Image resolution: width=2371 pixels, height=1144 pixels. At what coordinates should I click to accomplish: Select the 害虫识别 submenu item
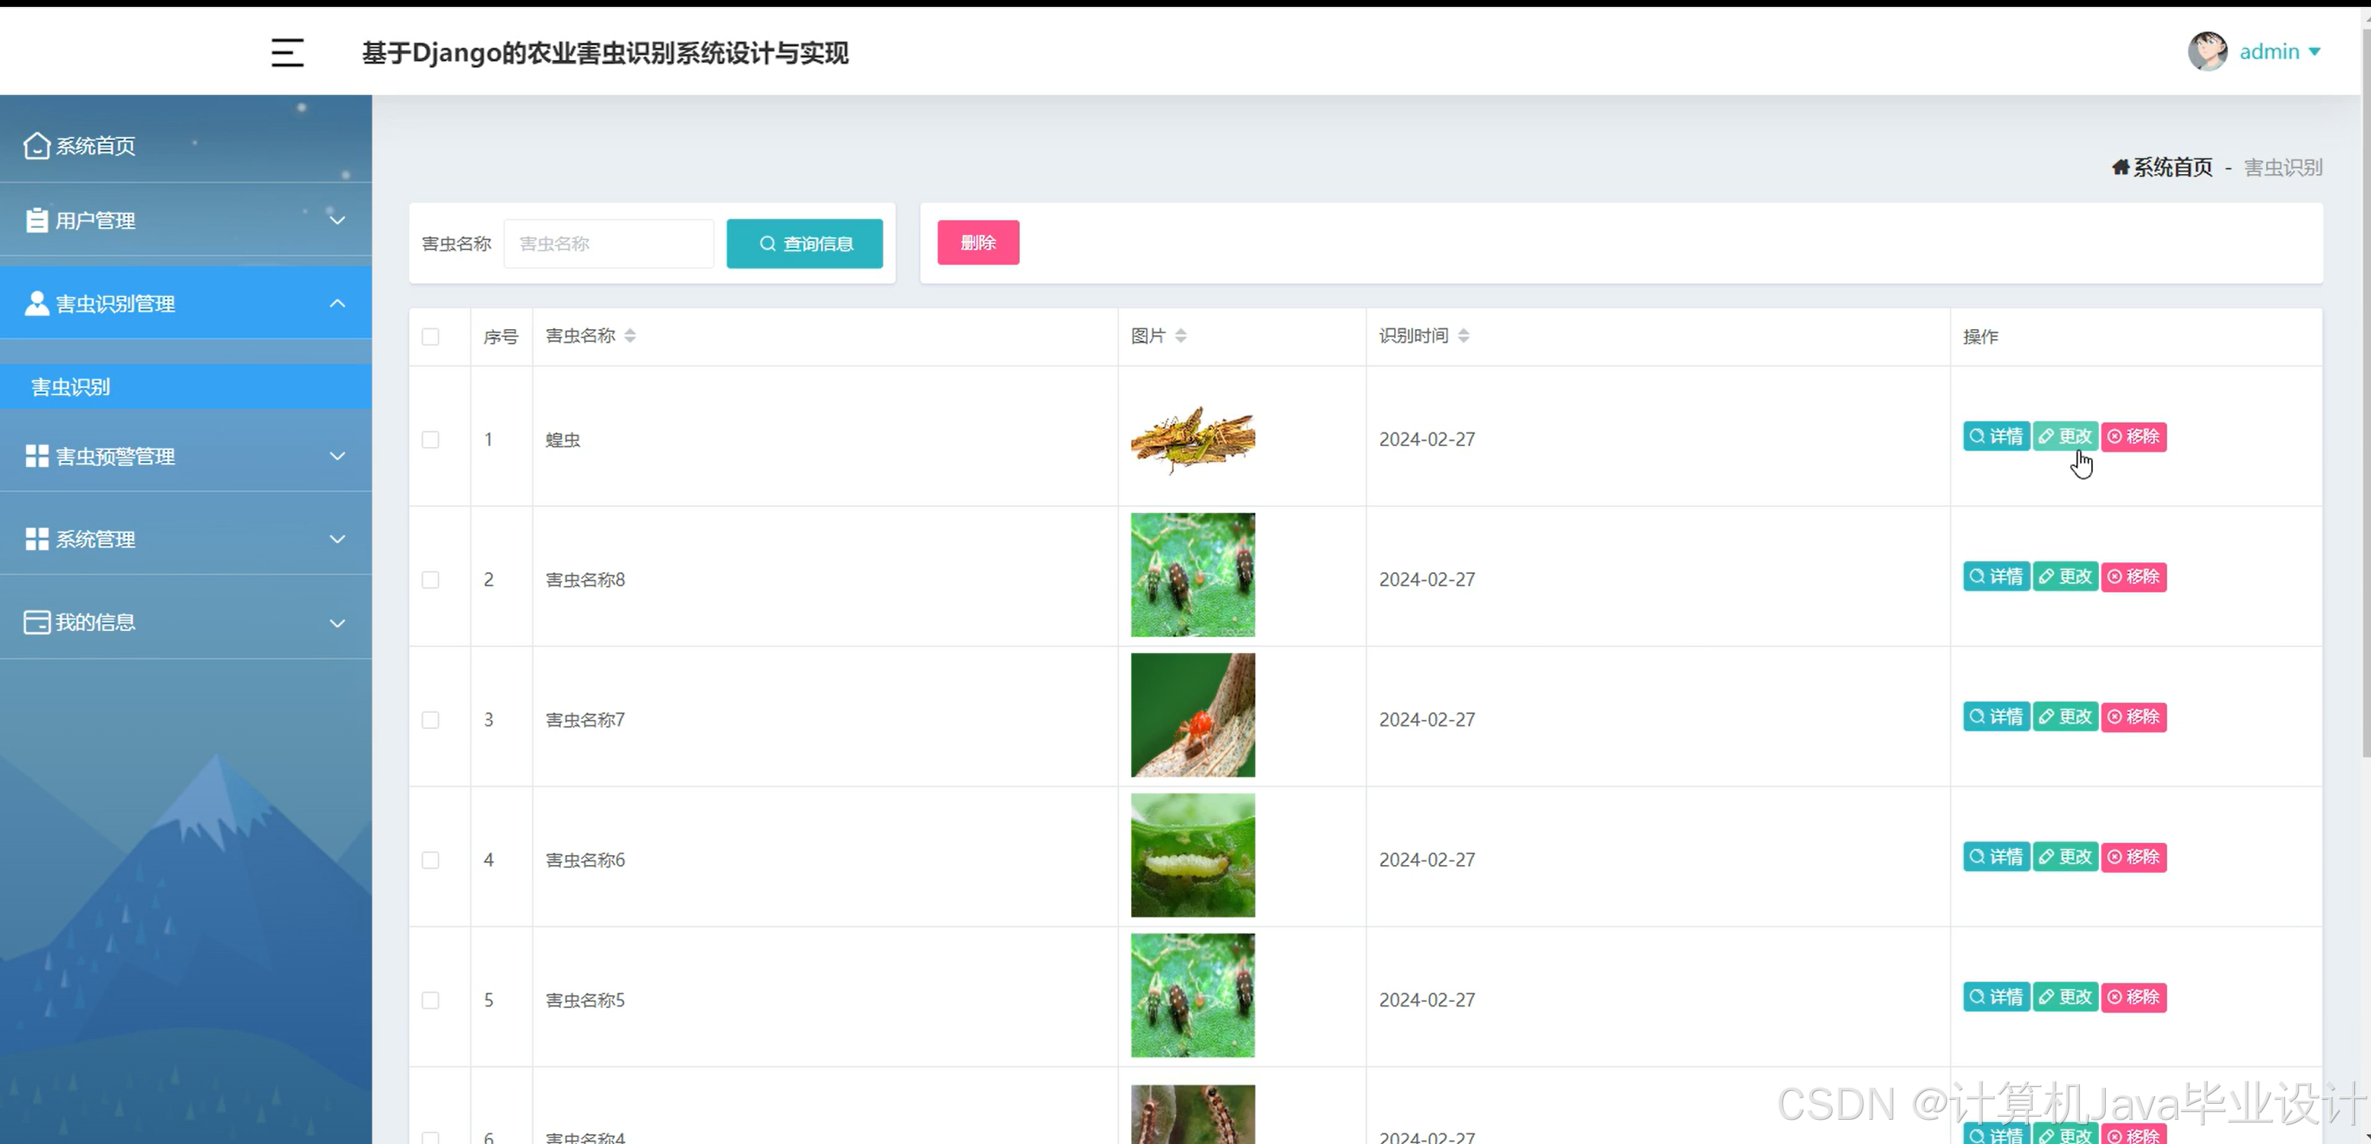coord(186,387)
